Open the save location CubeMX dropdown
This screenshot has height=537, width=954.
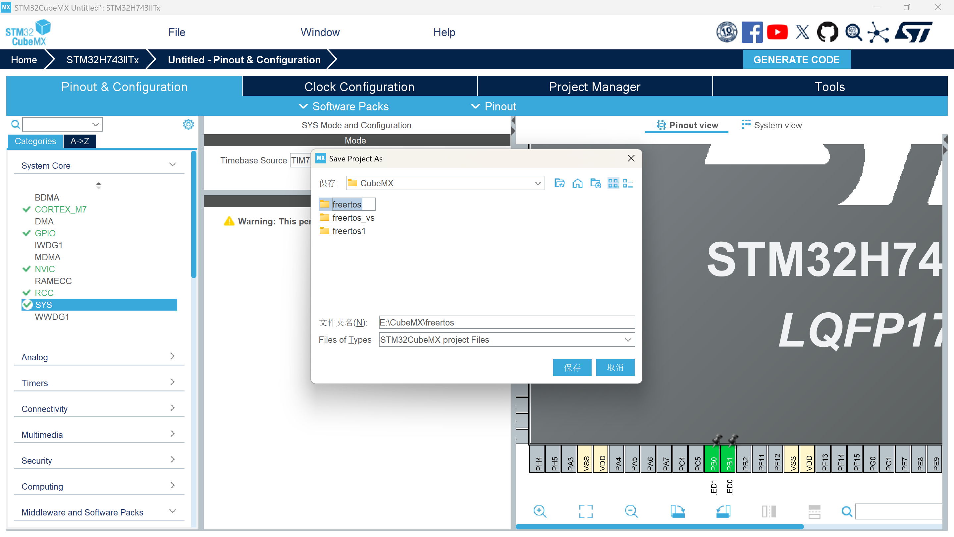pyautogui.click(x=445, y=183)
